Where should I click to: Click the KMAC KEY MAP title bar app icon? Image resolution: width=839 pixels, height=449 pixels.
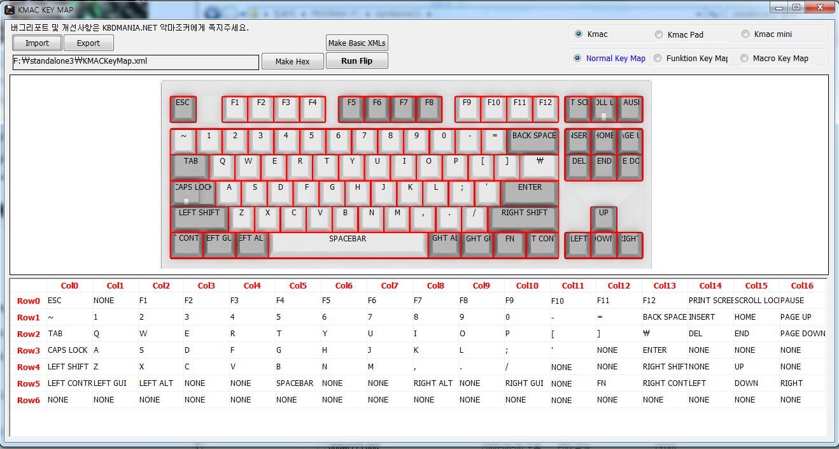pos(10,10)
